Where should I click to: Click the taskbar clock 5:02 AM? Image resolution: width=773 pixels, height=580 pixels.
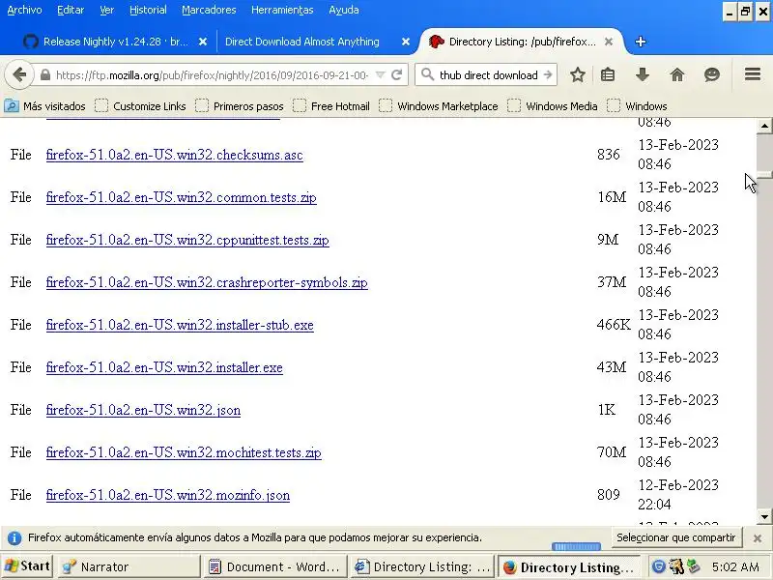735,566
